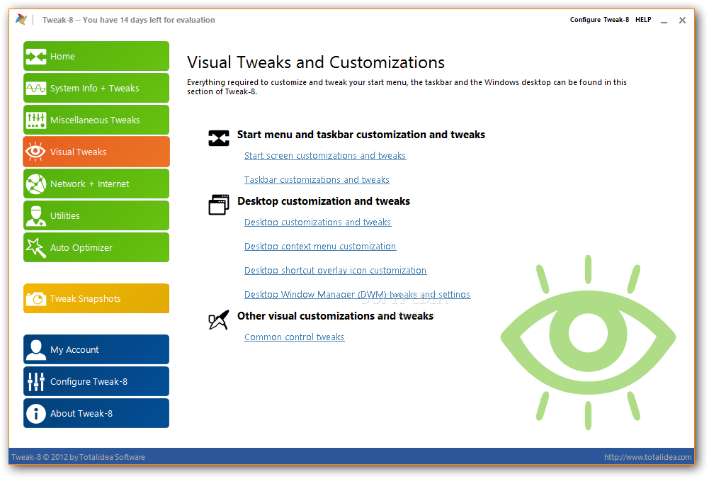Click the Desktop customization windows icon
Viewport: 709px width, 479px height.
tap(219, 205)
